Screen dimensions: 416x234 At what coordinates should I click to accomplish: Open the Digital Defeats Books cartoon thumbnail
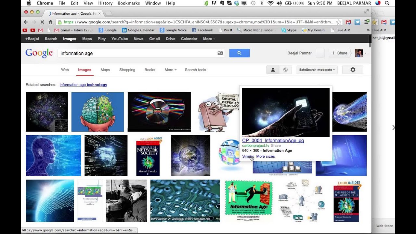tap(218, 112)
